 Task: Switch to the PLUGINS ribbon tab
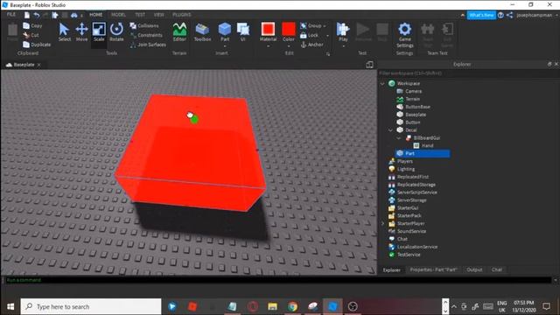tap(182, 15)
